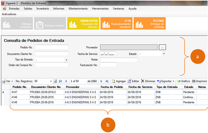This screenshot has width=208, height=133.
Task: Open the Inventario menu
Action: click(x=43, y=9)
